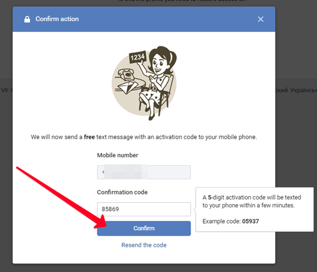Click the lock icon in the dialog header
Viewport: 317px width, 272px height.
[27, 19]
